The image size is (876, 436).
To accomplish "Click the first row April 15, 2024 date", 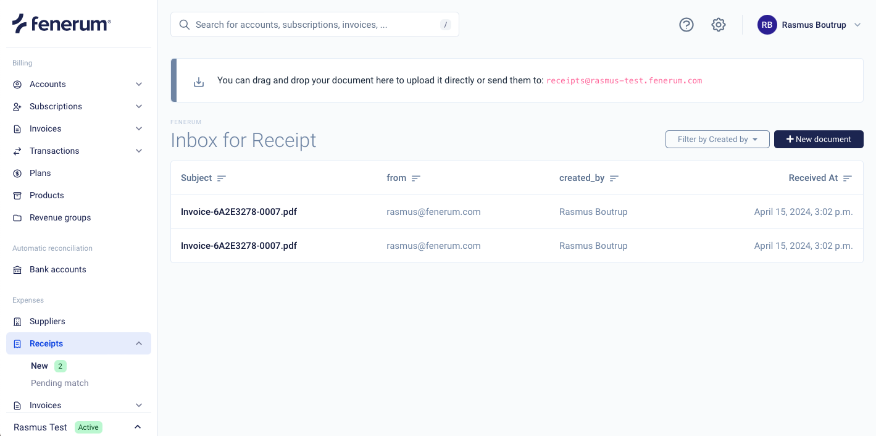I will click(x=803, y=212).
